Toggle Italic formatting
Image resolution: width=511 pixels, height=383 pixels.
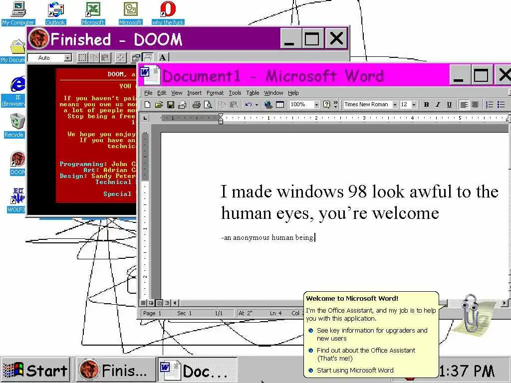point(438,105)
